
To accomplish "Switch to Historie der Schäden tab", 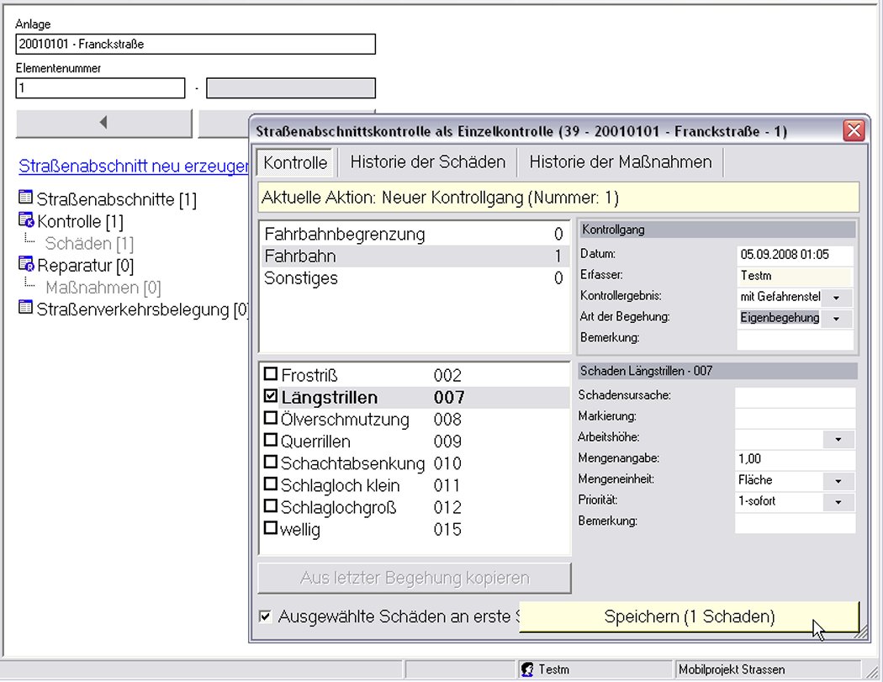I will tap(427, 161).
